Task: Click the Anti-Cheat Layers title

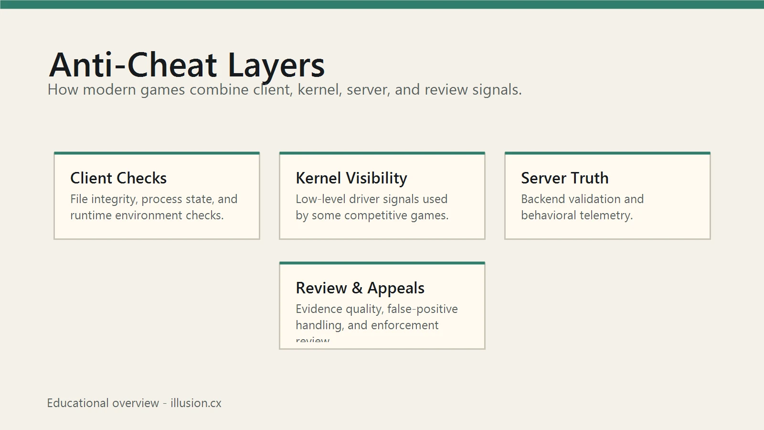Action: pos(187,65)
